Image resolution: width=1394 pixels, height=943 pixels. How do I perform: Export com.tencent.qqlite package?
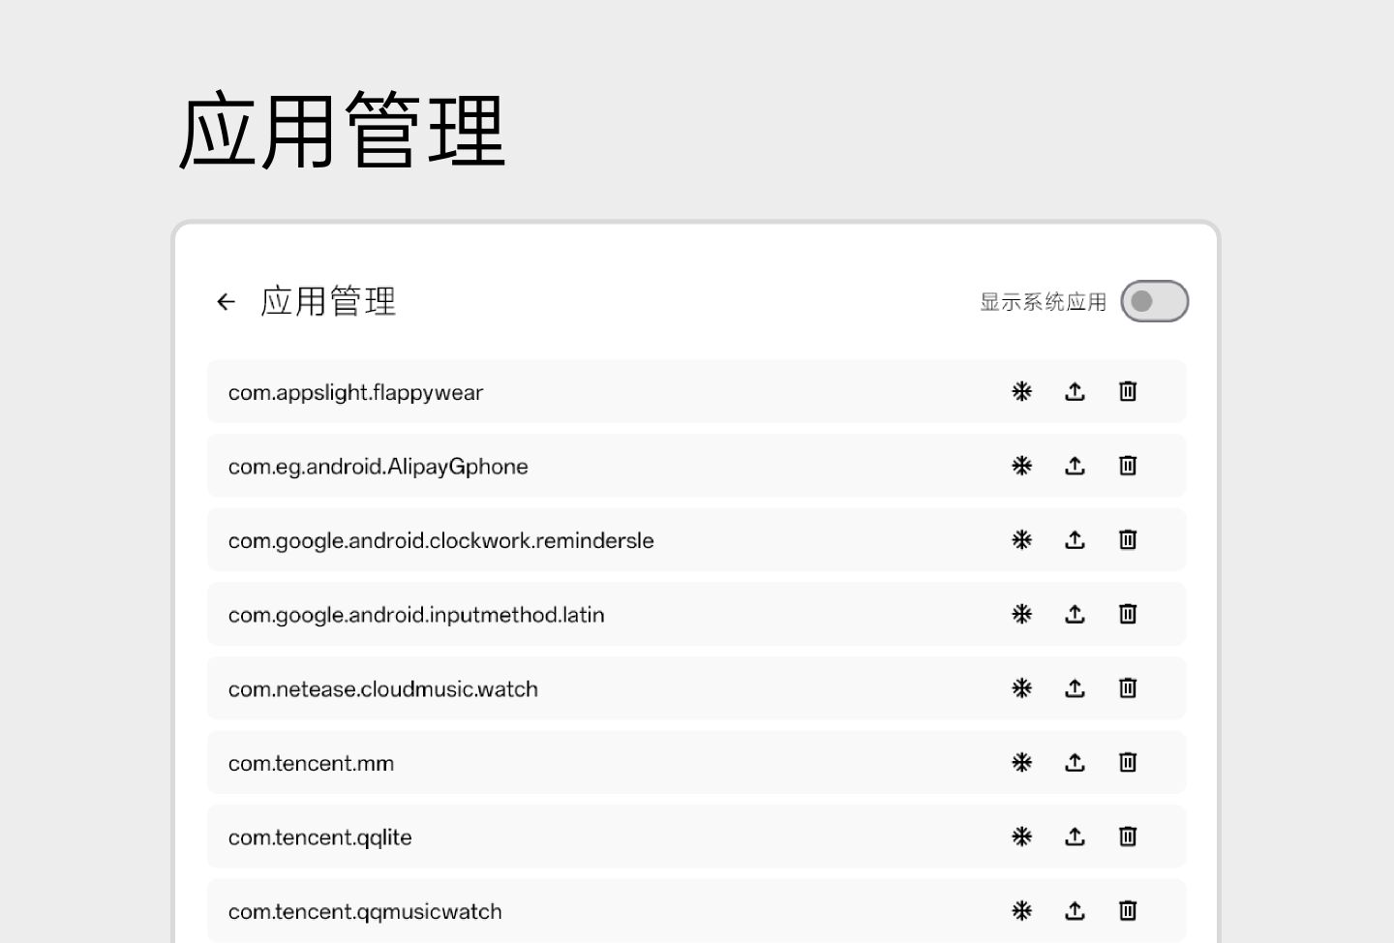pos(1075,837)
